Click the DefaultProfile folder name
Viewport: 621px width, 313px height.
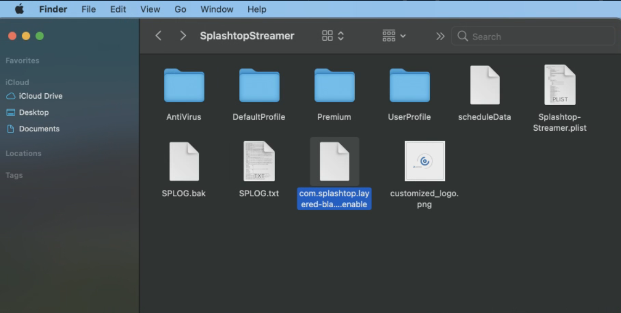[x=259, y=117]
